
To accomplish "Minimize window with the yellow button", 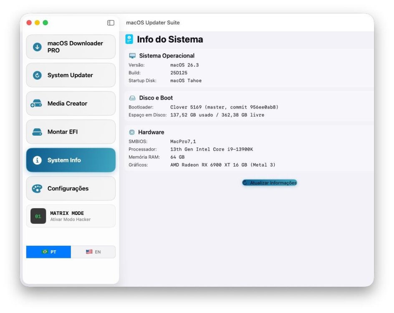I will (37, 23).
